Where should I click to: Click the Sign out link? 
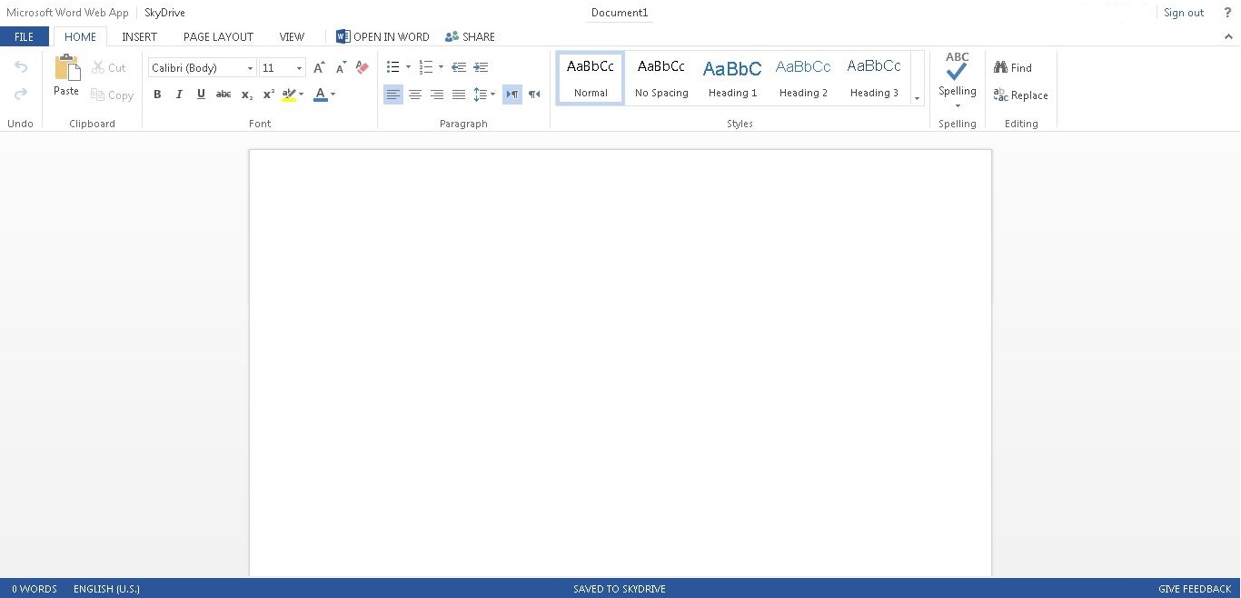[1184, 13]
